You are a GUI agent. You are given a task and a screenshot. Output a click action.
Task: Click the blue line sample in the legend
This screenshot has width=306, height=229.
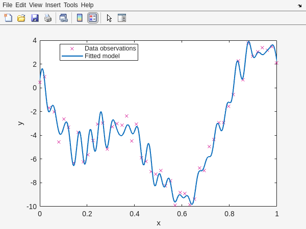pos(72,56)
